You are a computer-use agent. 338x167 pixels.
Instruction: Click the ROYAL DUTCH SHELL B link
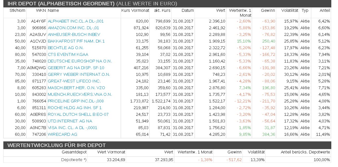(78, 114)
